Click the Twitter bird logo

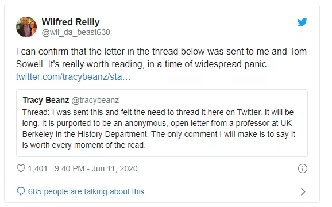point(302,22)
